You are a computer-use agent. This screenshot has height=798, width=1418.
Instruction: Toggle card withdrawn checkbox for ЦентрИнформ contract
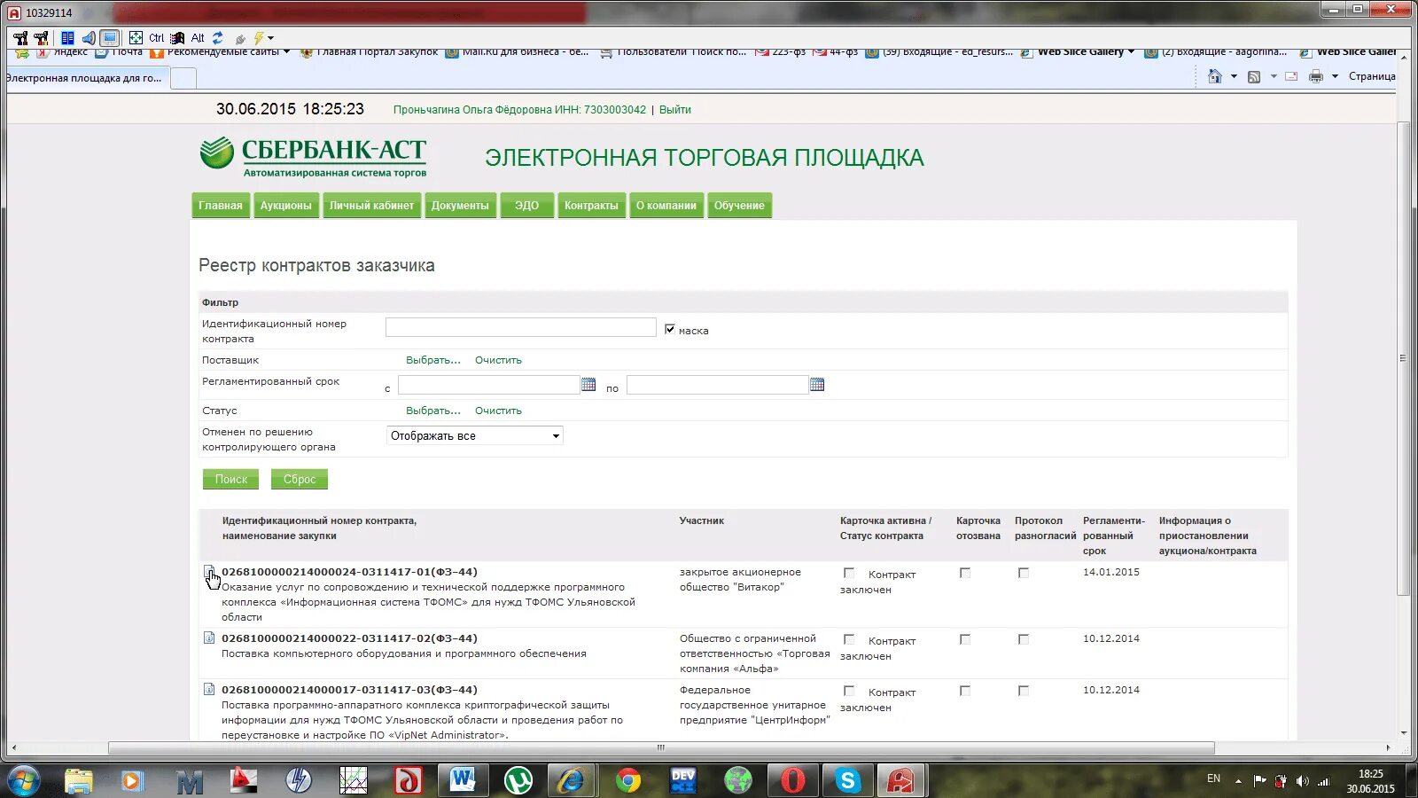pos(965,691)
